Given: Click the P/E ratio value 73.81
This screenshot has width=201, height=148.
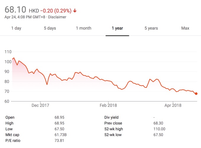Looking at the screenshot, I should pyautogui.click(x=56, y=141).
